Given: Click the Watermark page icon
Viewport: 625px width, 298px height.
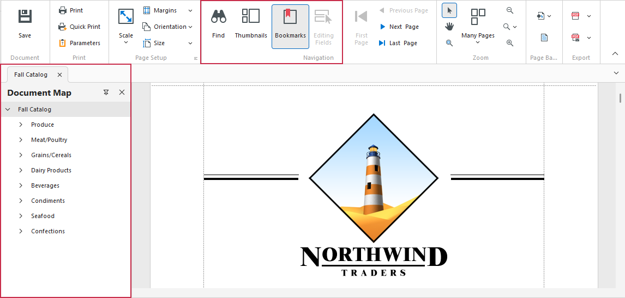Looking at the screenshot, I should coord(544,38).
